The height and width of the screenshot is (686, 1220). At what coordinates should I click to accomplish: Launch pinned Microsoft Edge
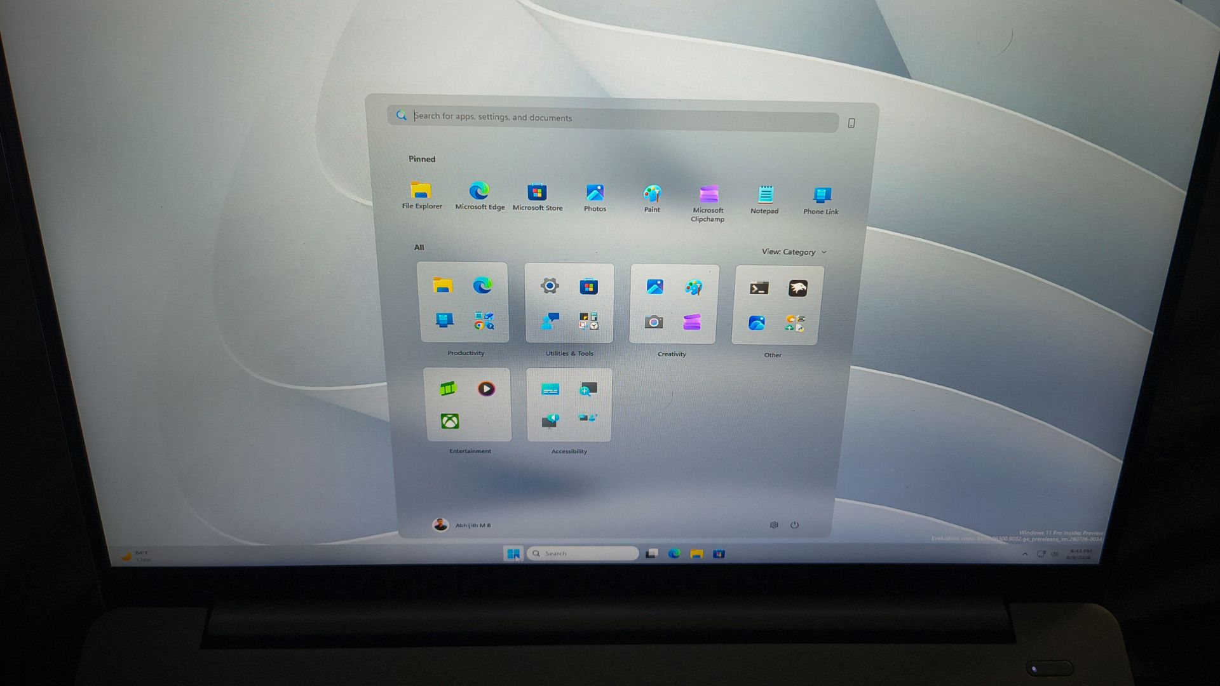480,196
